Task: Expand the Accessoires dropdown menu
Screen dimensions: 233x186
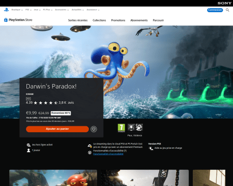Action: 62,10
